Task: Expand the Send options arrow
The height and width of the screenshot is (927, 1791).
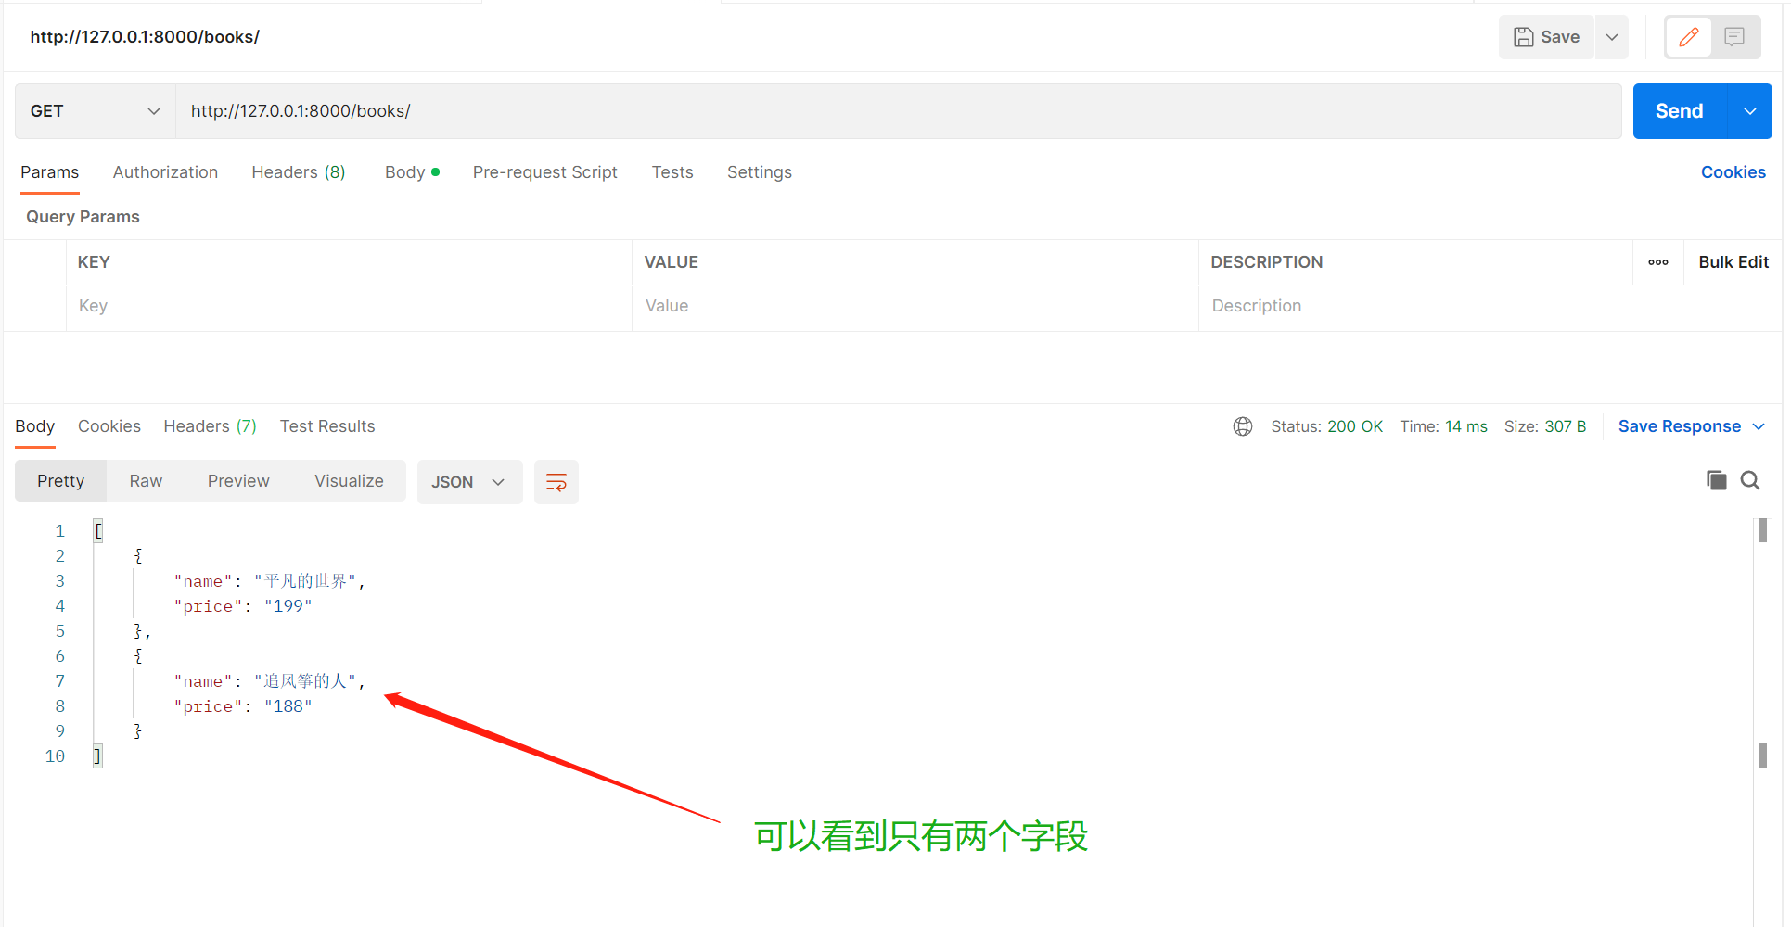Action: pyautogui.click(x=1750, y=111)
